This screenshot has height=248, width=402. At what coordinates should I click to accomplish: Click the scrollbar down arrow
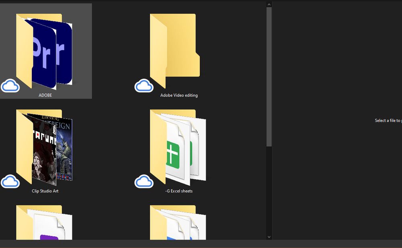269,237
